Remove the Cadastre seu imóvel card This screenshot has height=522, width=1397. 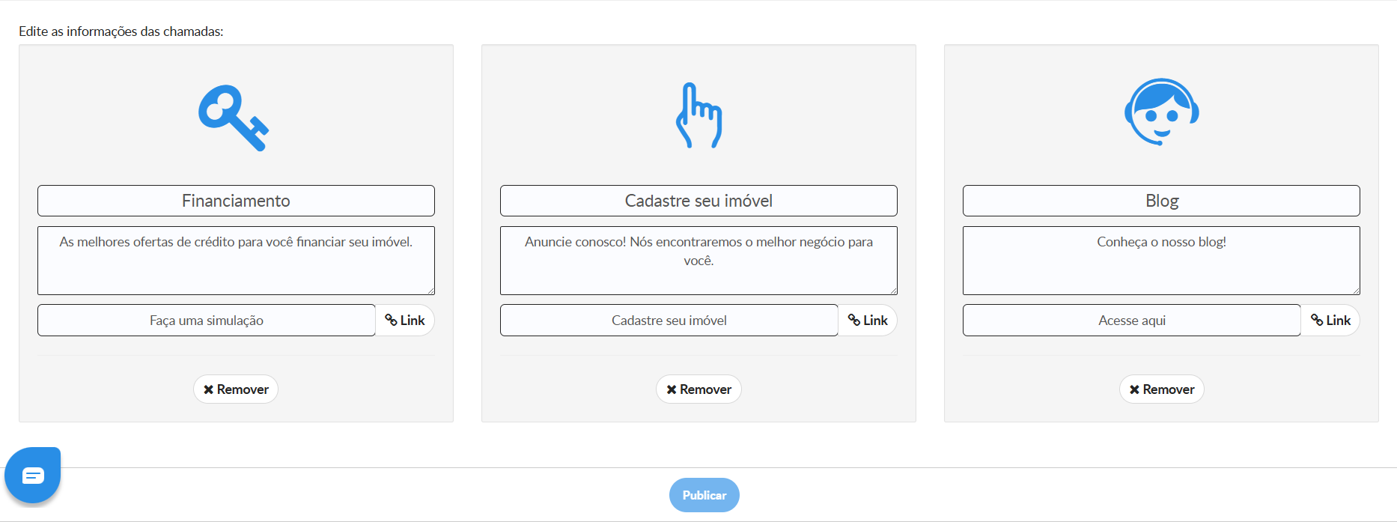698,389
